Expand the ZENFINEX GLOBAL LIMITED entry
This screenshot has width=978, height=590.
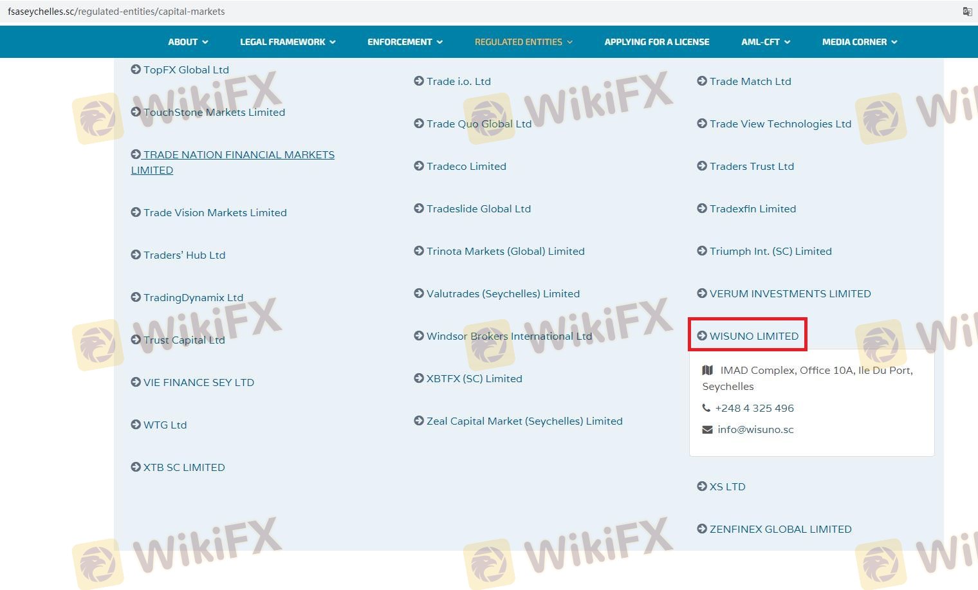coord(780,529)
